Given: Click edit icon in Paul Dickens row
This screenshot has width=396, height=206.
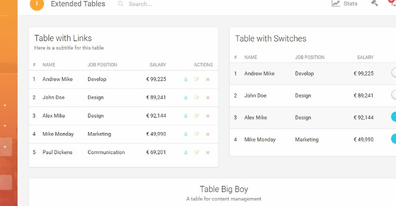Looking at the screenshot, I should point(197,153).
